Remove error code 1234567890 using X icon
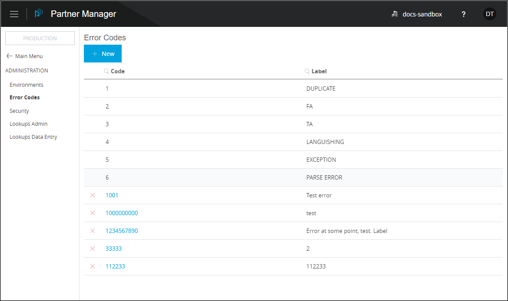Viewport: 508px width, 301px height. 93,231
